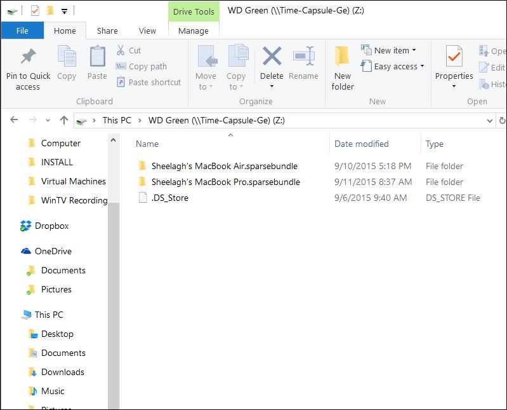Click the New folder icon
Viewport: 507px width, 410px height.
(342, 56)
